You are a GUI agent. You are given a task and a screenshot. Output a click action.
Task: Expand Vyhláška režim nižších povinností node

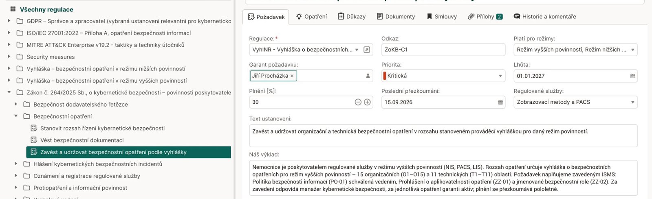[9, 68]
